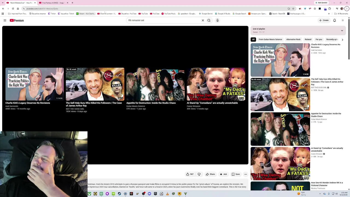
Task: Open Self-Help Guru sidebar video thumbnail
Action: pyautogui.click(x=280, y=95)
